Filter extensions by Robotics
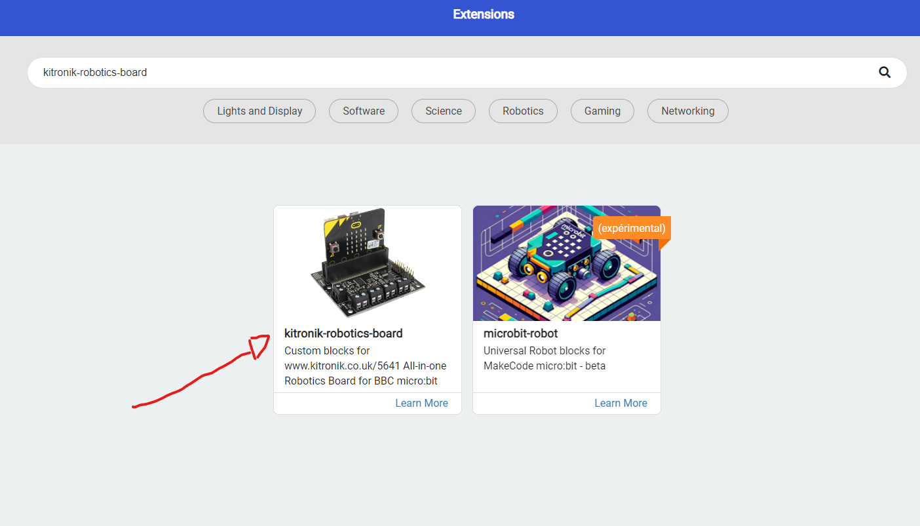This screenshot has height=526, width=920. [523, 111]
